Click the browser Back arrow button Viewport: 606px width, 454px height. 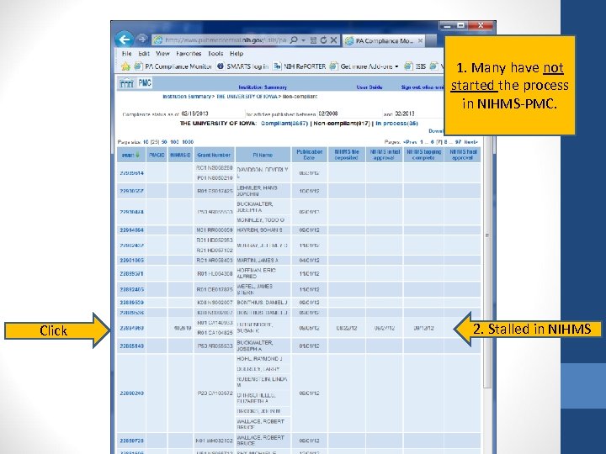[125, 40]
